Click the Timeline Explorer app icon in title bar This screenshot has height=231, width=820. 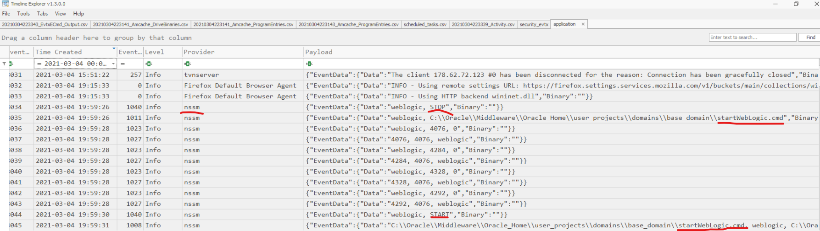(x=5, y=4)
